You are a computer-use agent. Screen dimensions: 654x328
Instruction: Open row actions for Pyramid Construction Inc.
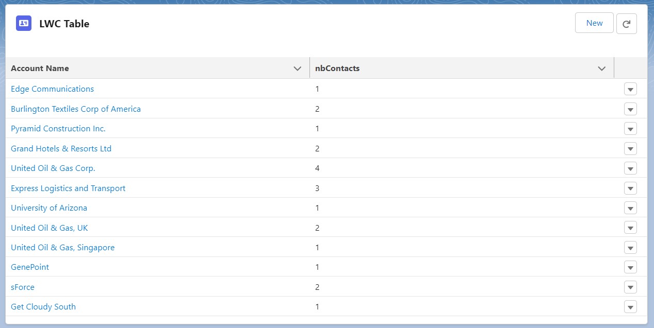pyautogui.click(x=630, y=129)
